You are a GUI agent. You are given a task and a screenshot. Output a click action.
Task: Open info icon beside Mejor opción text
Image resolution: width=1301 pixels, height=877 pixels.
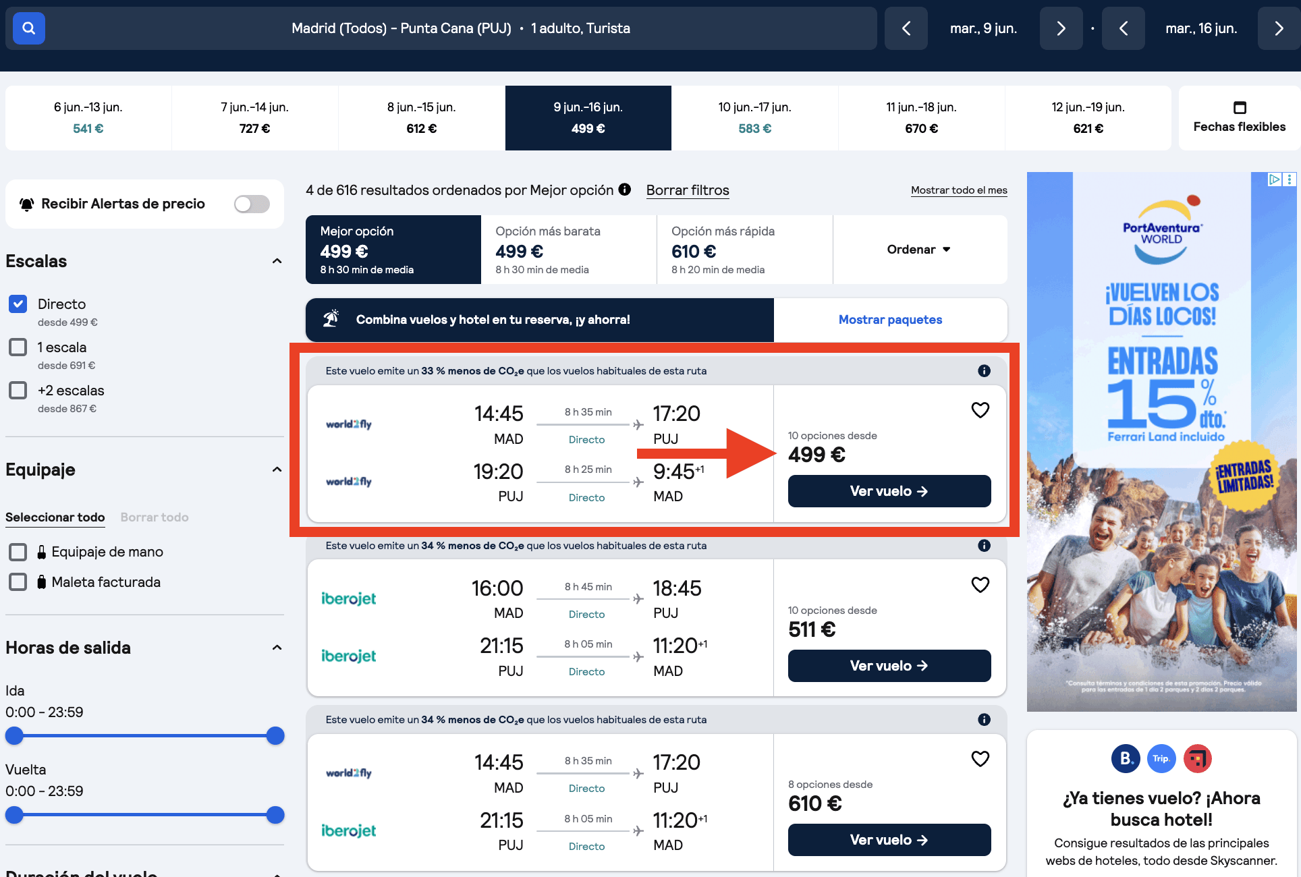coord(625,190)
